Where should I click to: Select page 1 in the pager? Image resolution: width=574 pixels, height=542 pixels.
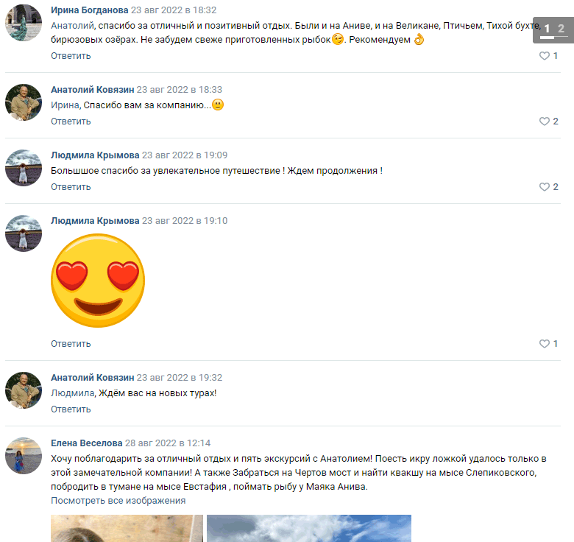(547, 29)
